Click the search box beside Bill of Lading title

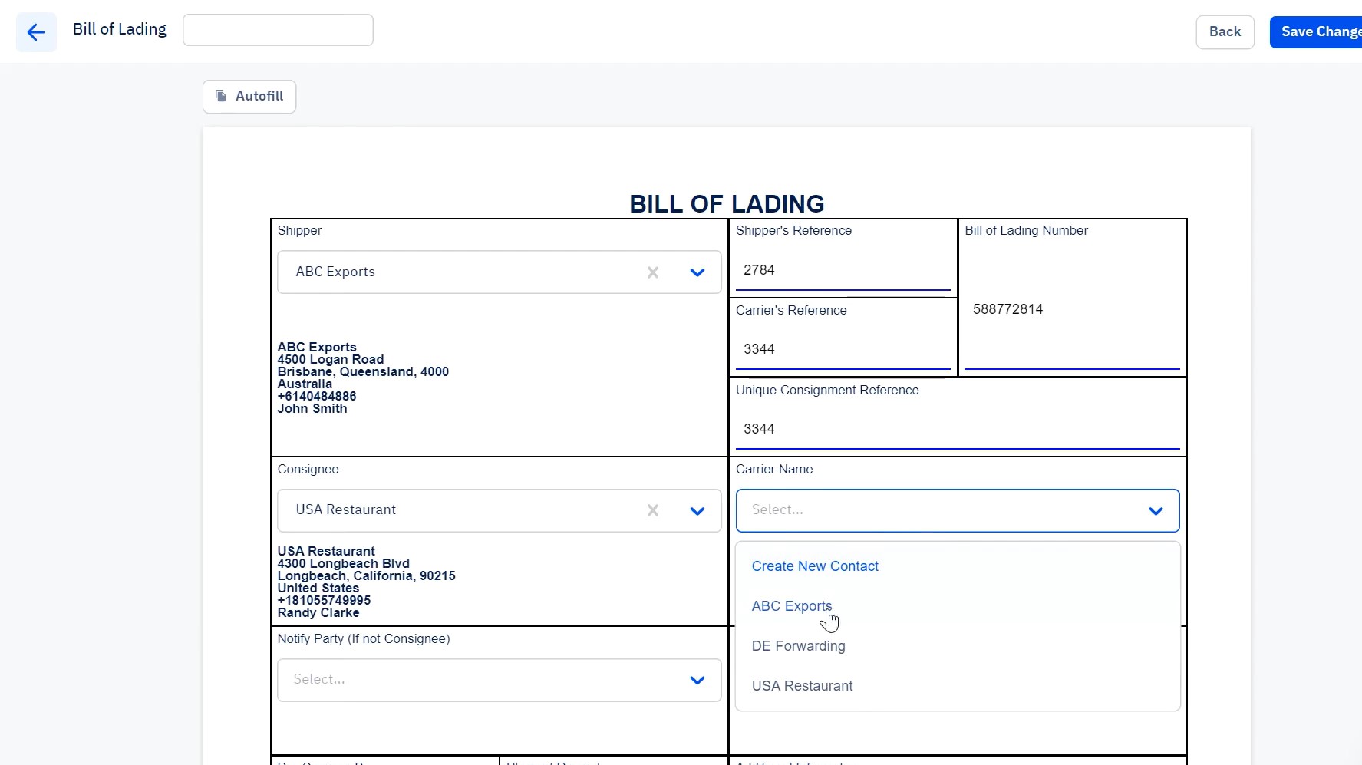coord(278,29)
